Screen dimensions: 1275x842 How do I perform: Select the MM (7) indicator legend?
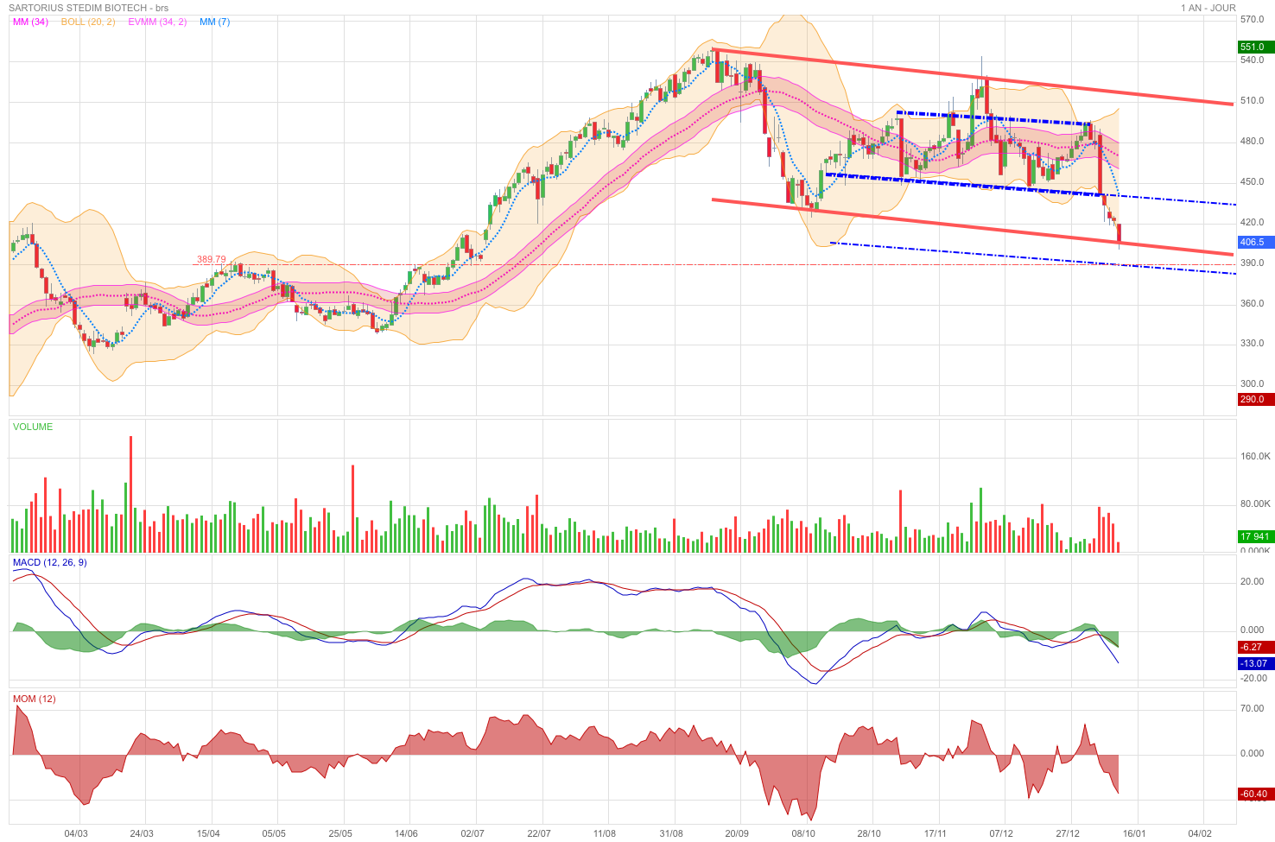(x=214, y=22)
